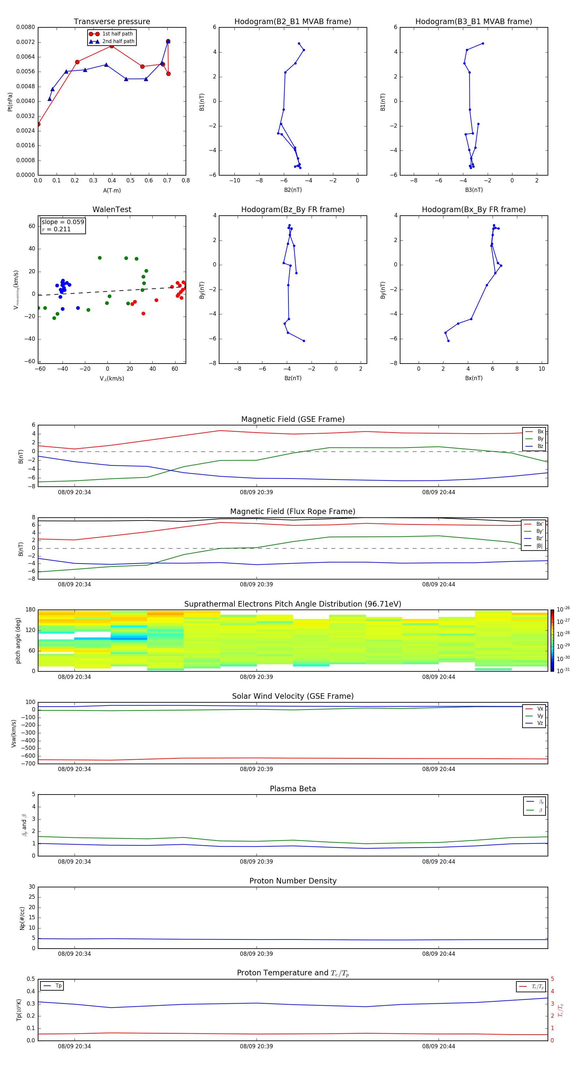Click the "Hodogram(B3_B1 MVAB frame)" title
Image resolution: width=586 pixels, height=1075 pixels.
[x=474, y=21]
